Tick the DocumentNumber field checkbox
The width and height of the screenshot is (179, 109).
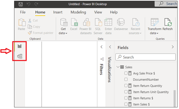tap(126, 79)
